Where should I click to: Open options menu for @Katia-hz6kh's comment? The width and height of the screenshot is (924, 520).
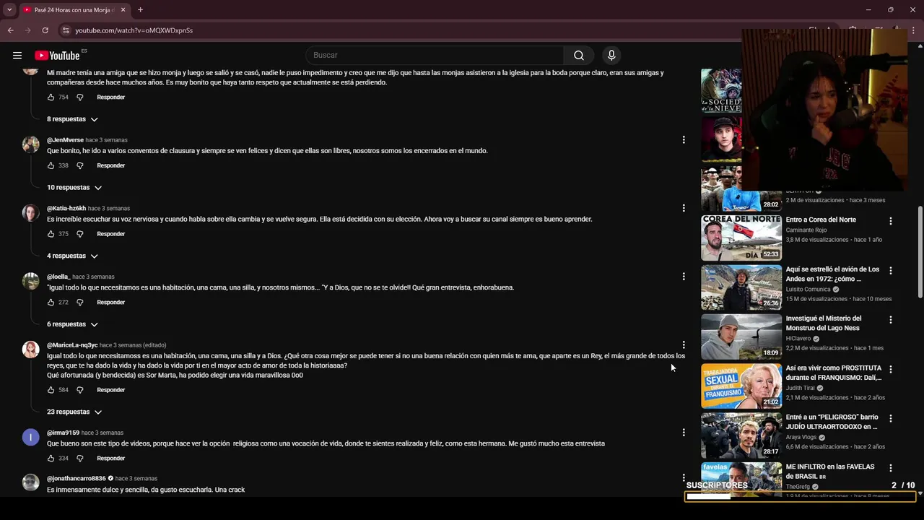[x=684, y=208]
